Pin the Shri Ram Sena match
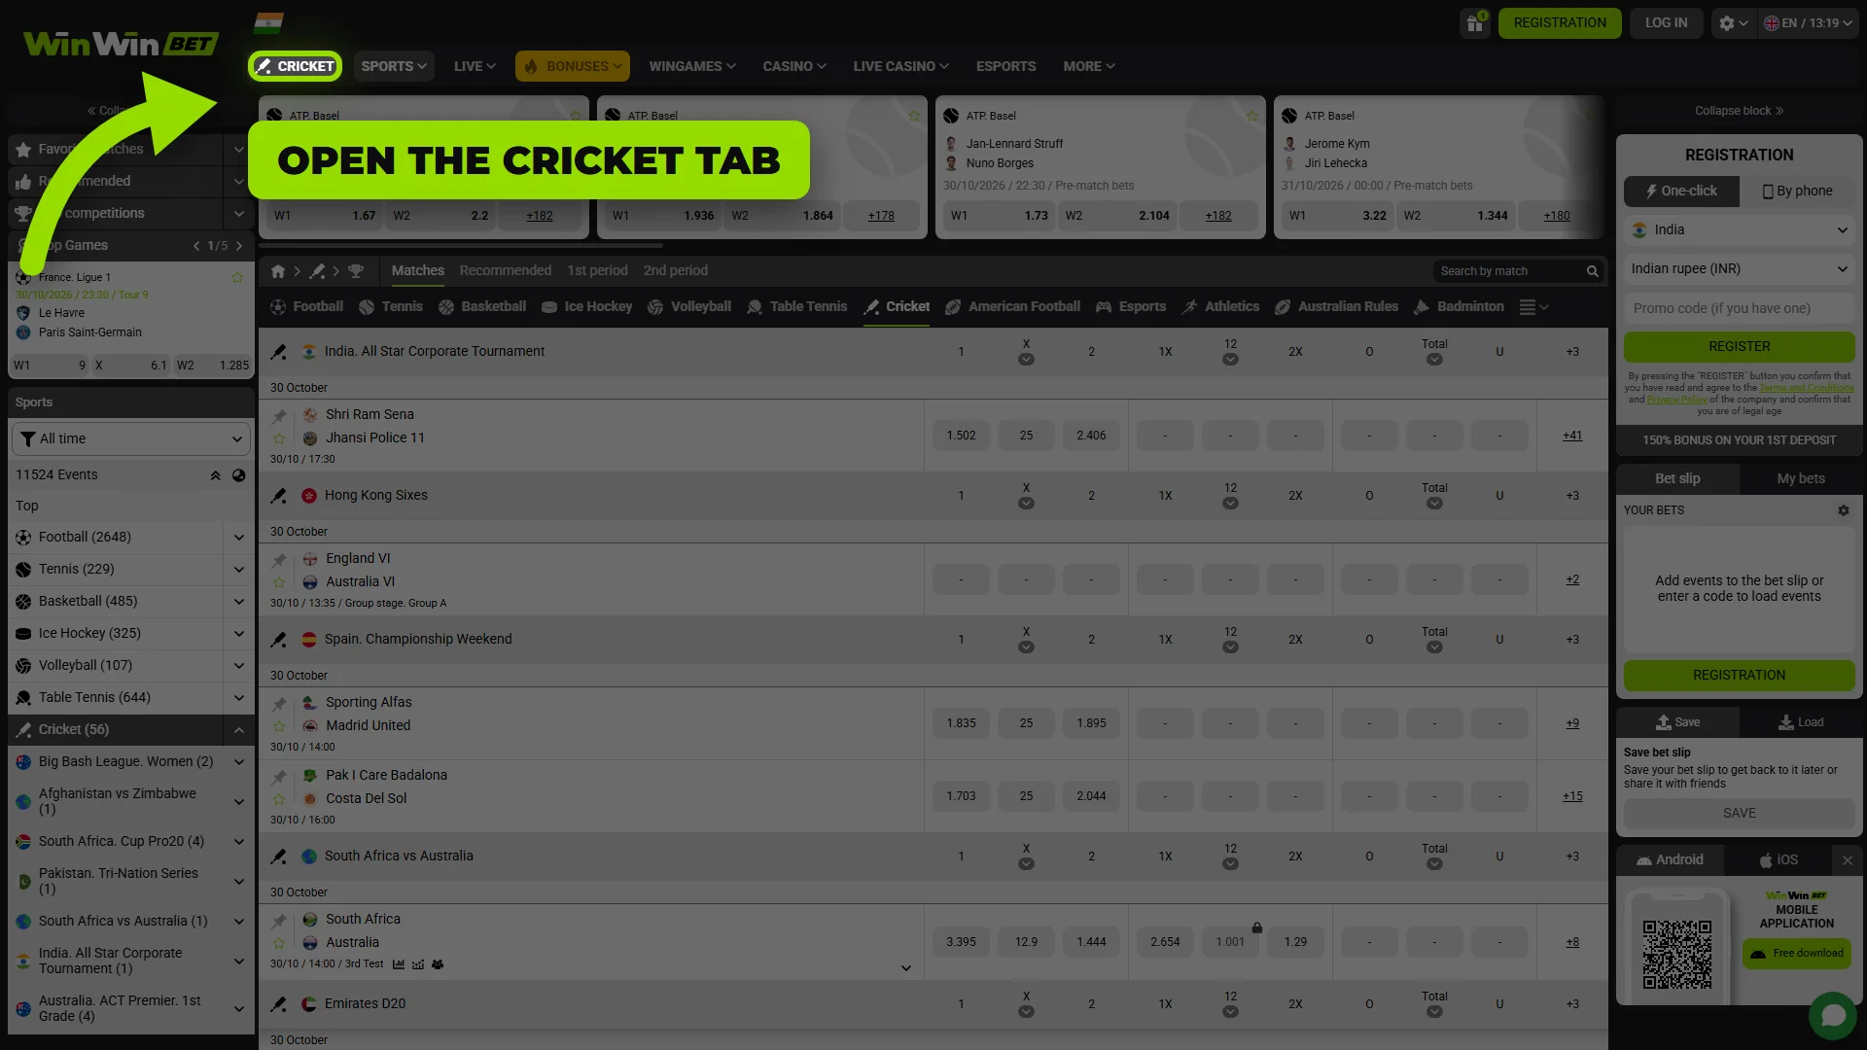 tap(279, 416)
